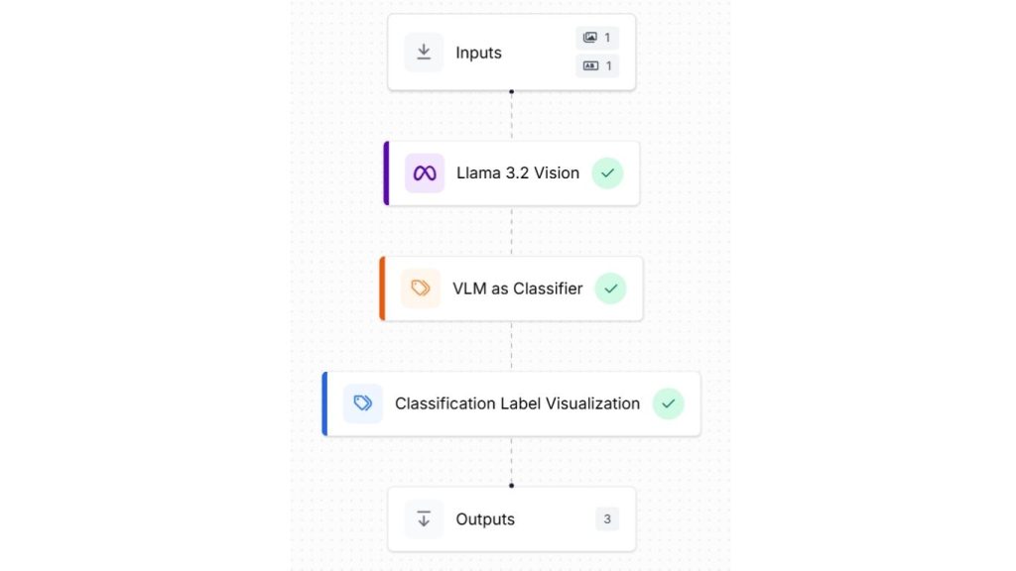Click the Llama 3.2 Vision green checkmark
Screen dimensions: 1016x571
click(607, 173)
